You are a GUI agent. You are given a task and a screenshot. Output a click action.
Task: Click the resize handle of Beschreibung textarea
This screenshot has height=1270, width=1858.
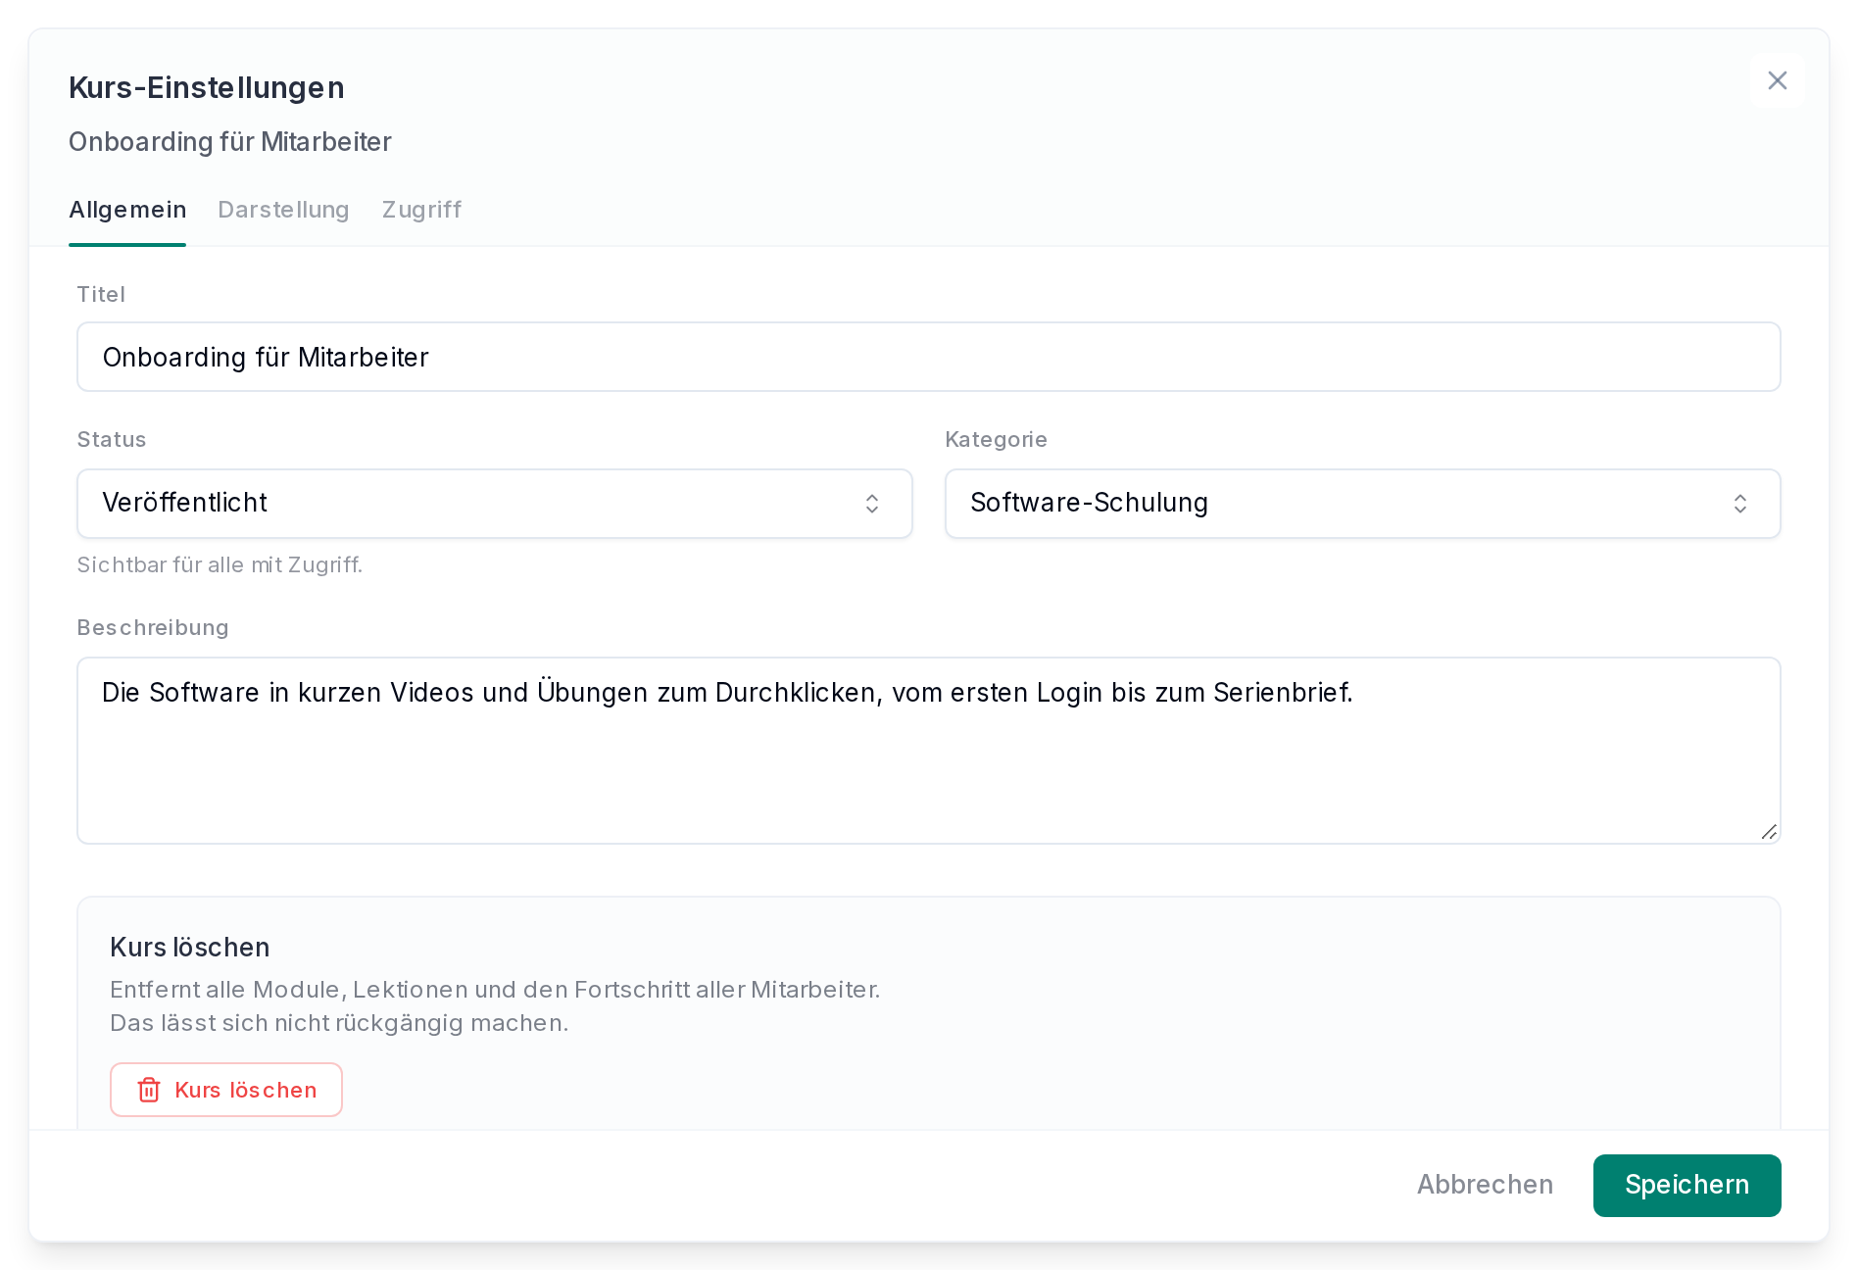[x=1768, y=832]
